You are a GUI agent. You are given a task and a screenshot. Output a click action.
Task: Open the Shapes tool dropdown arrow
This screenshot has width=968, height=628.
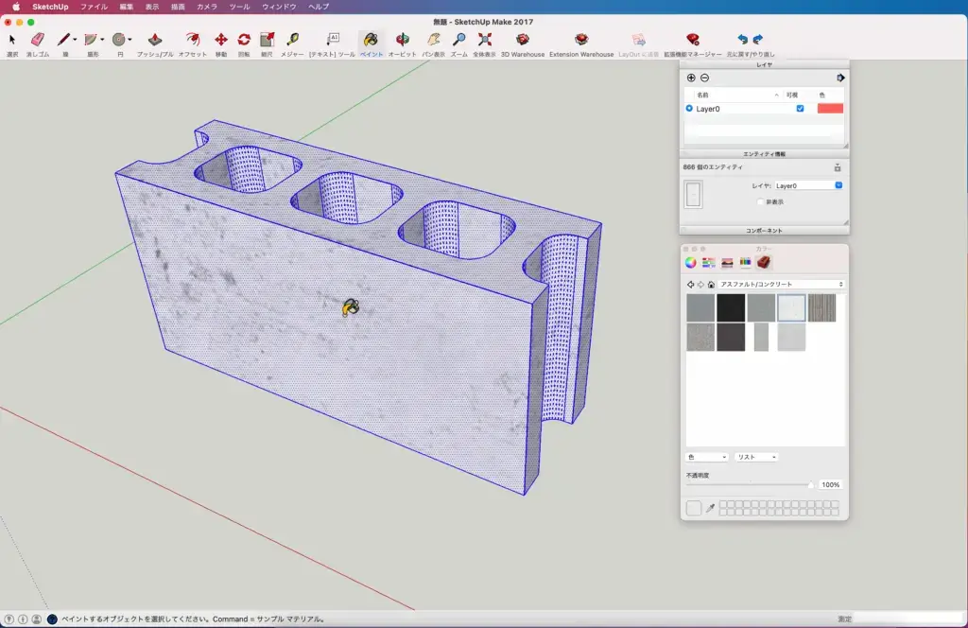[x=102, y=40]
